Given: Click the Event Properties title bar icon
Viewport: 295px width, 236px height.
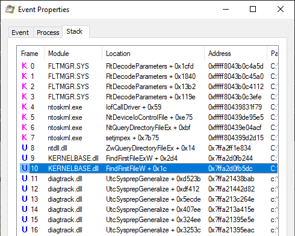Looking at the screenshot, I should (10, 10).
